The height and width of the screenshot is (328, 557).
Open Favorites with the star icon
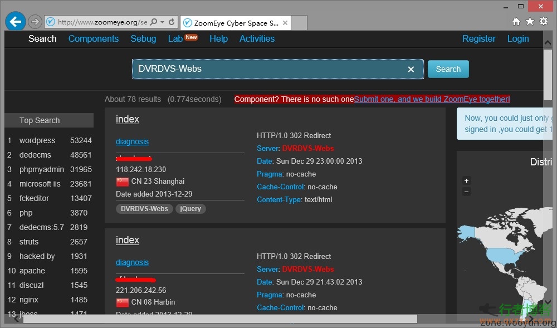530,22
